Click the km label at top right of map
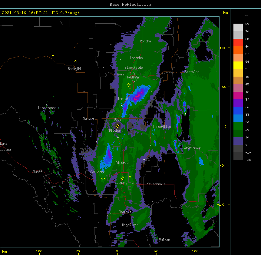 (x=225, y=13)
